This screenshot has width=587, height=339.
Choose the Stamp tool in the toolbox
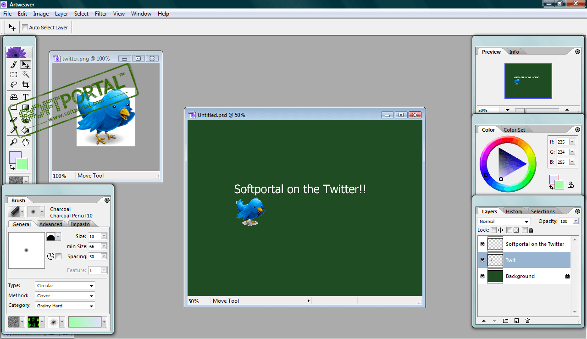[x=26, y=119]
